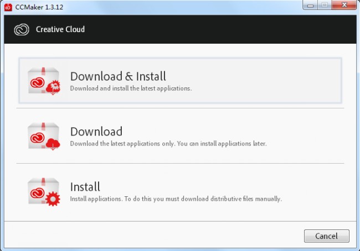This screenshot has width=360, height=251.
Task: Close the CCMaker window
Action: coord(344,5)
